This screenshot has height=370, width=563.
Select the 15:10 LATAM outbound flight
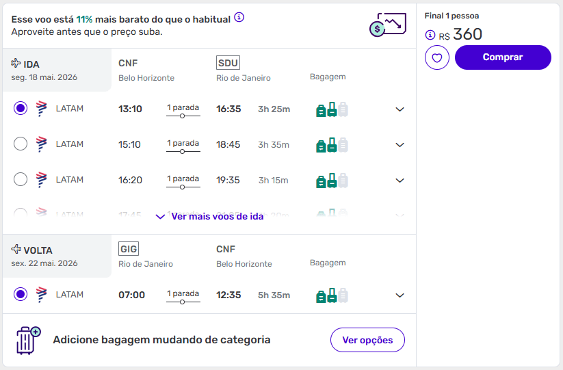click(21, 144)
